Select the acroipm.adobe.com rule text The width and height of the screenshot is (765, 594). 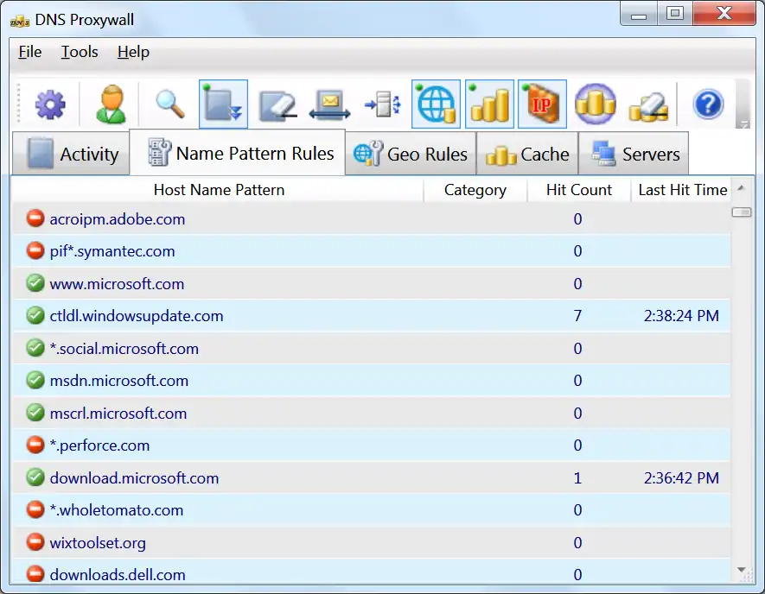[x=117, y=219]
